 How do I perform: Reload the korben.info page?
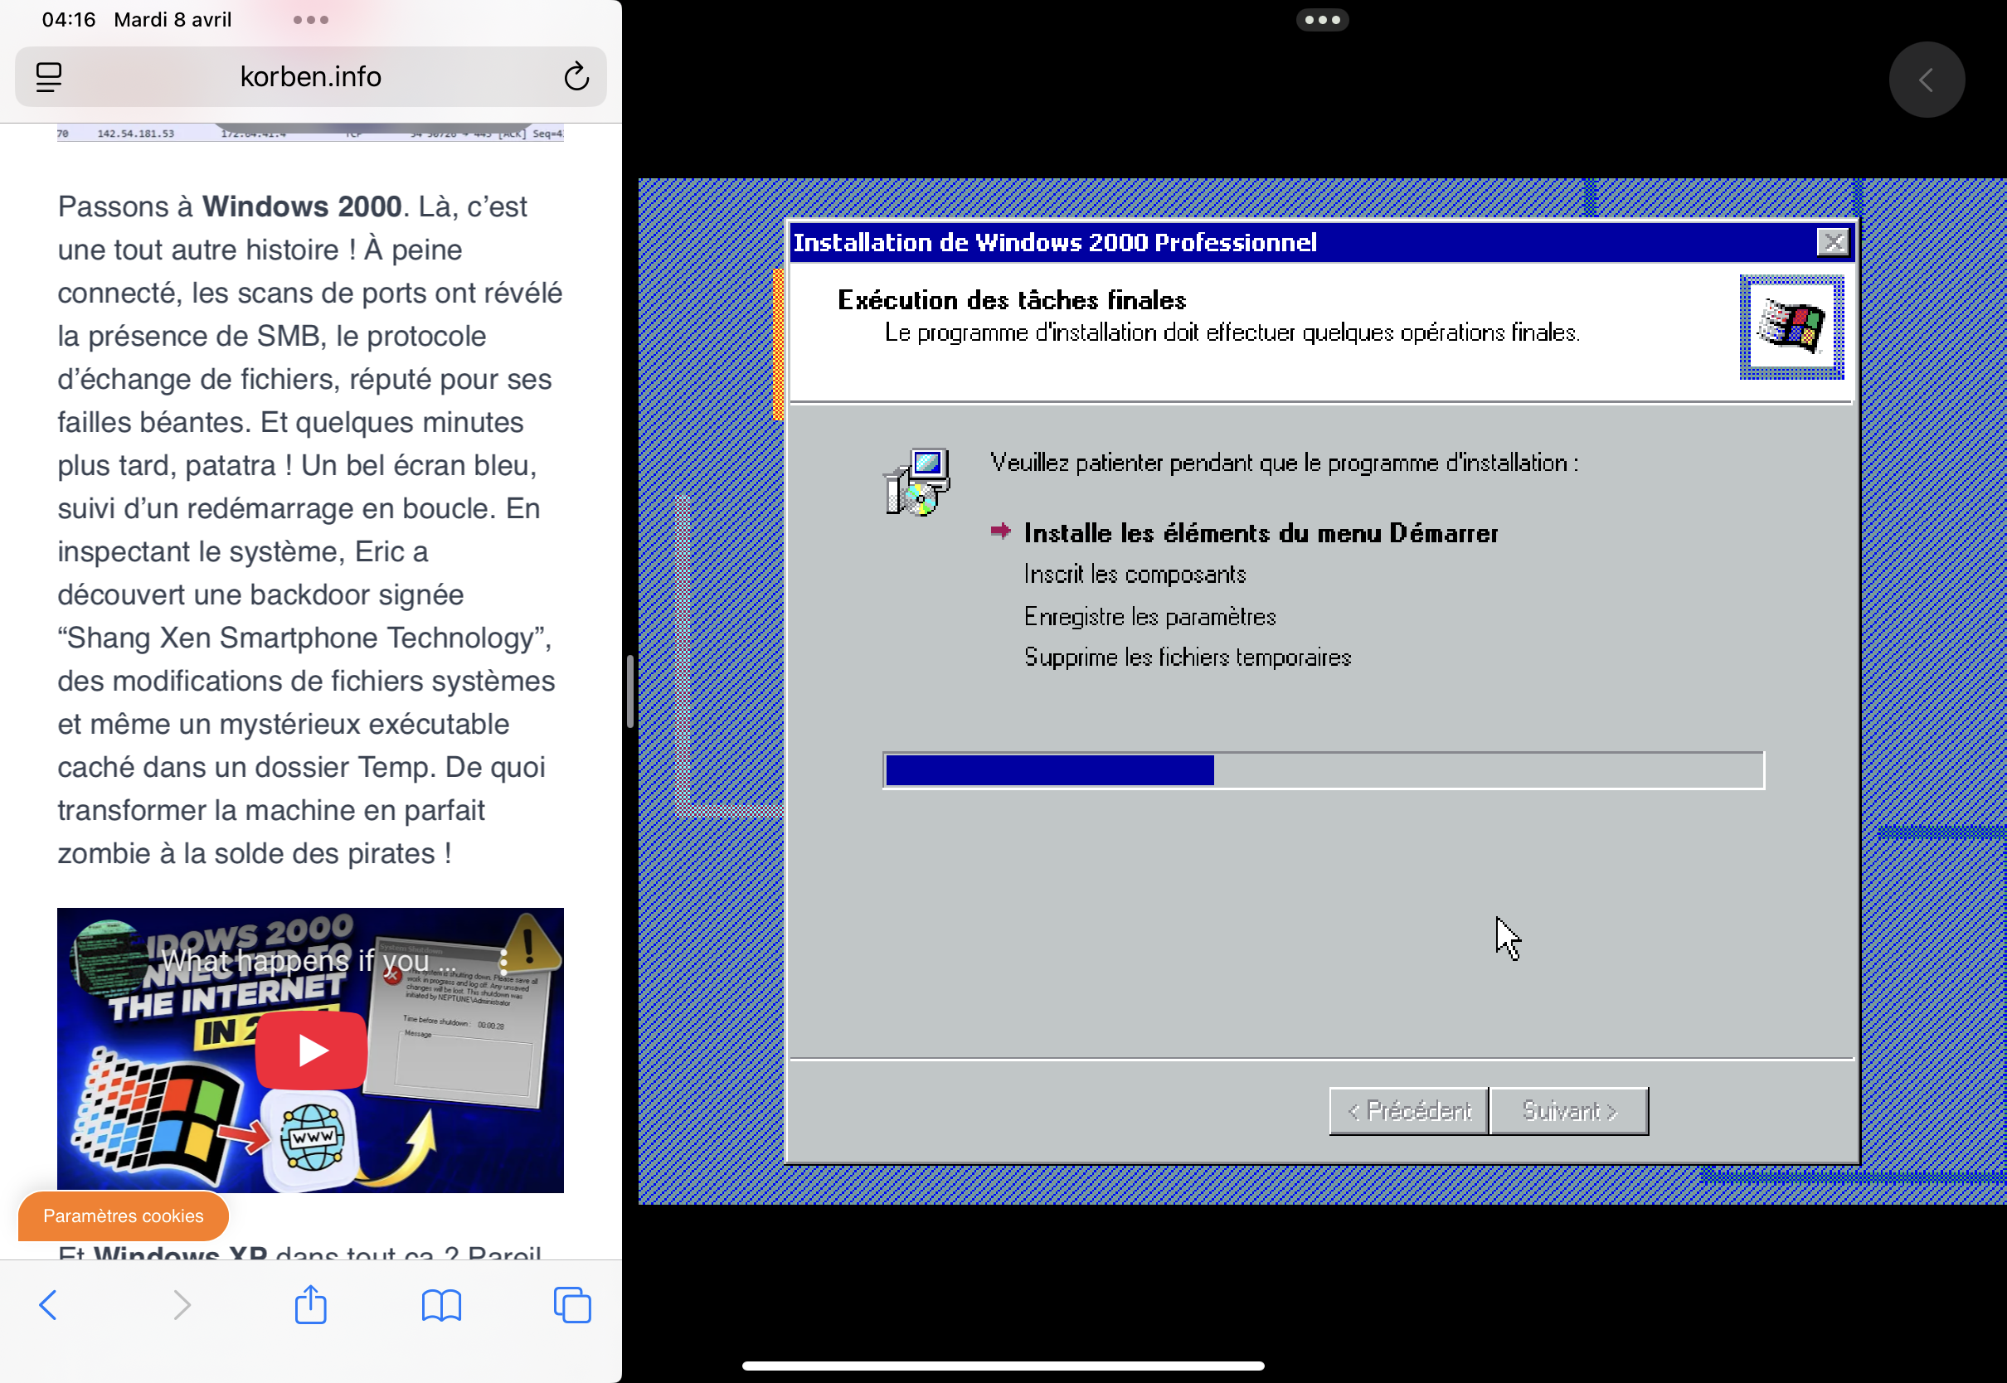[x=576, y=77]
